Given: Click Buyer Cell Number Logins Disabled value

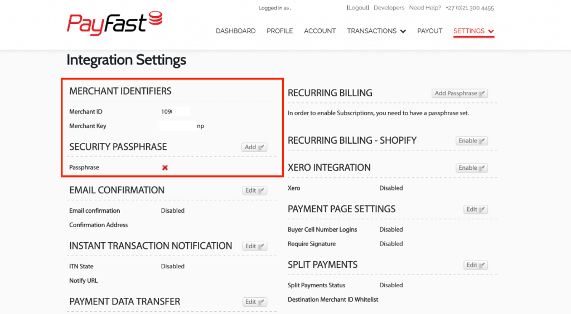Looking at the screenshot, I should [391, 229].
